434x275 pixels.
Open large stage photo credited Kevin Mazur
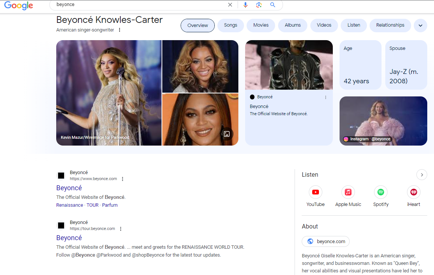point(109,93)
